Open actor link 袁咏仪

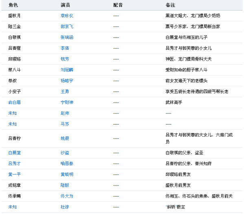tap(67, 15)
